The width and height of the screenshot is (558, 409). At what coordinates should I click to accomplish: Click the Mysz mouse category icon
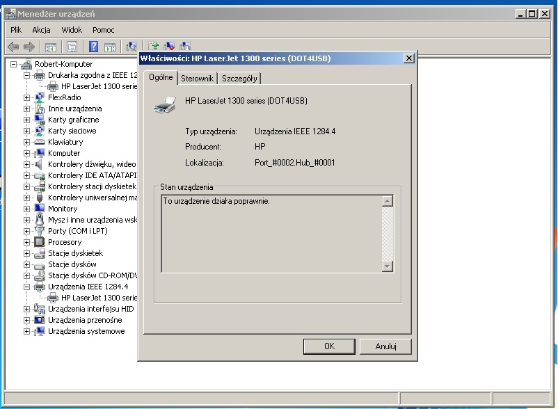[40, 220]
